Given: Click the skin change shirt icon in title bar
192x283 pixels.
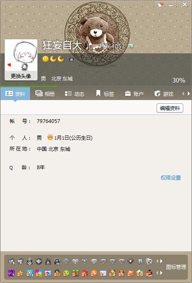Looking at the screenshot, I should 160,5.
